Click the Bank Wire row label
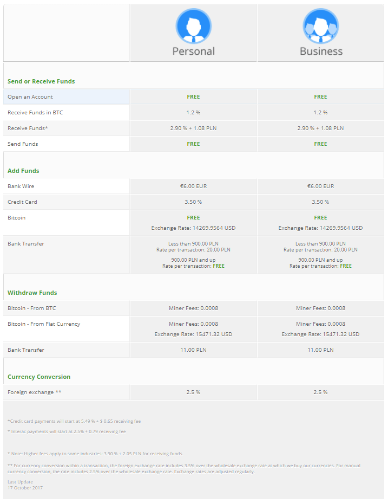Image resolution: width=388 pixels, height=503 pixels. pos(21,186)
